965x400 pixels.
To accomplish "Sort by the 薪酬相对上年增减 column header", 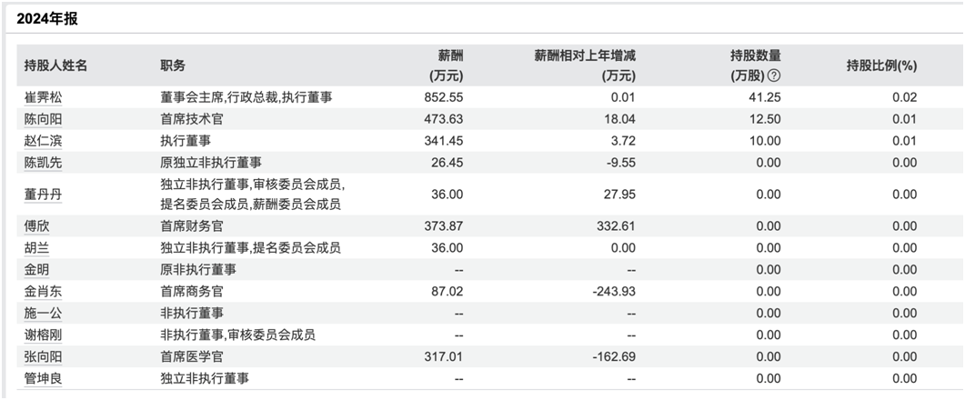I will 584,56.
